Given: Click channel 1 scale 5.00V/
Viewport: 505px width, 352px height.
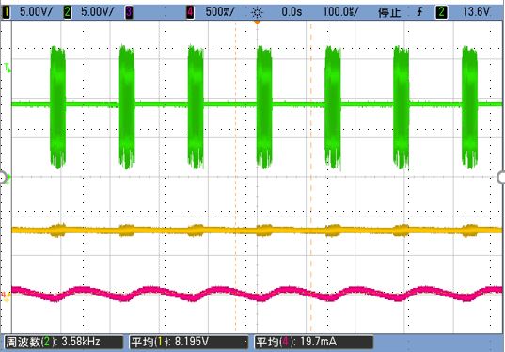Looking at the screenshot, I should tap(36, 12).
